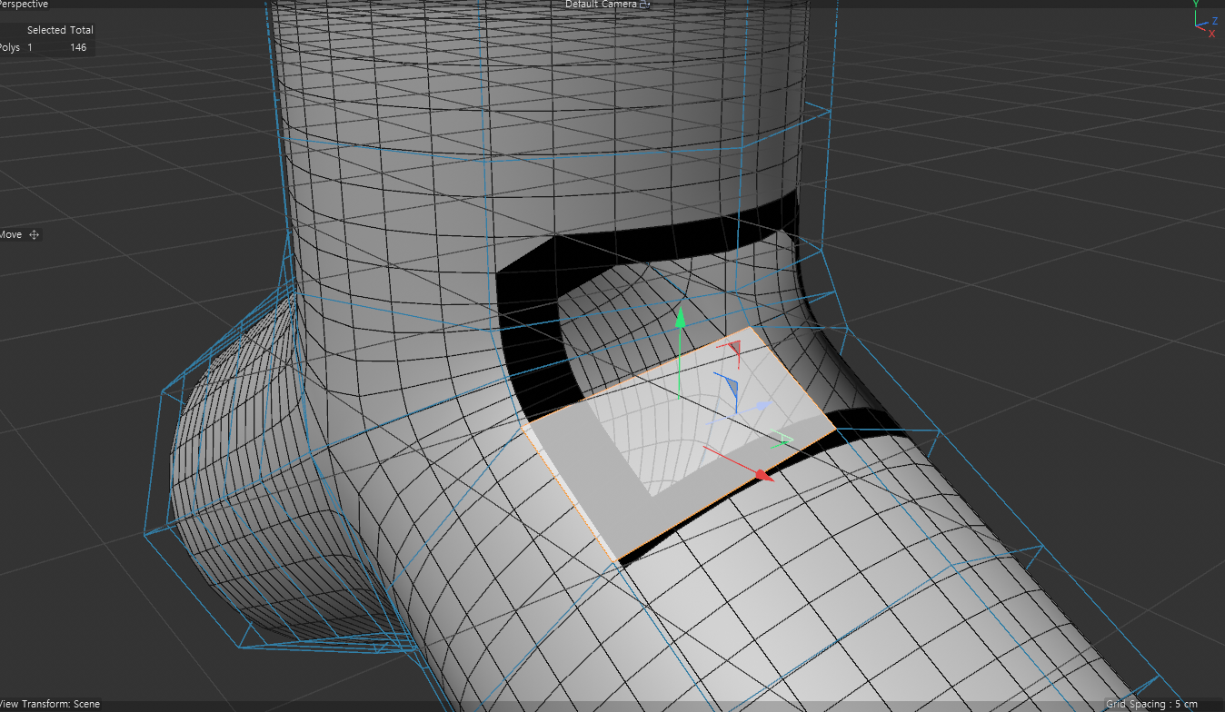Screen dimensions: 1225x712
Task: Click the total polys value 146
Action: [x=78, y=47]
